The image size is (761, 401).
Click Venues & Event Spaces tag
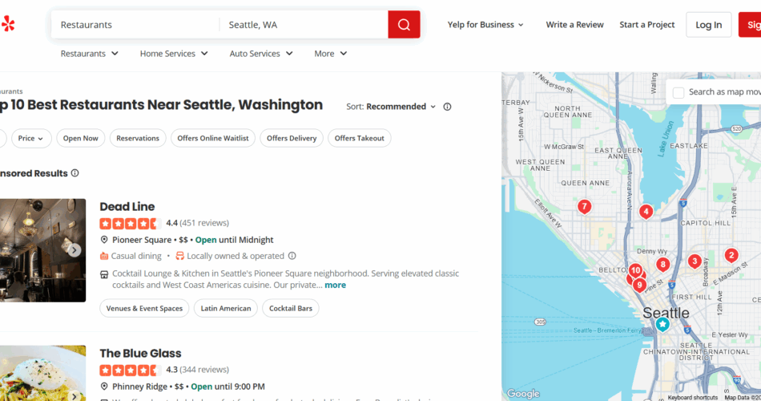coord(144,308)
